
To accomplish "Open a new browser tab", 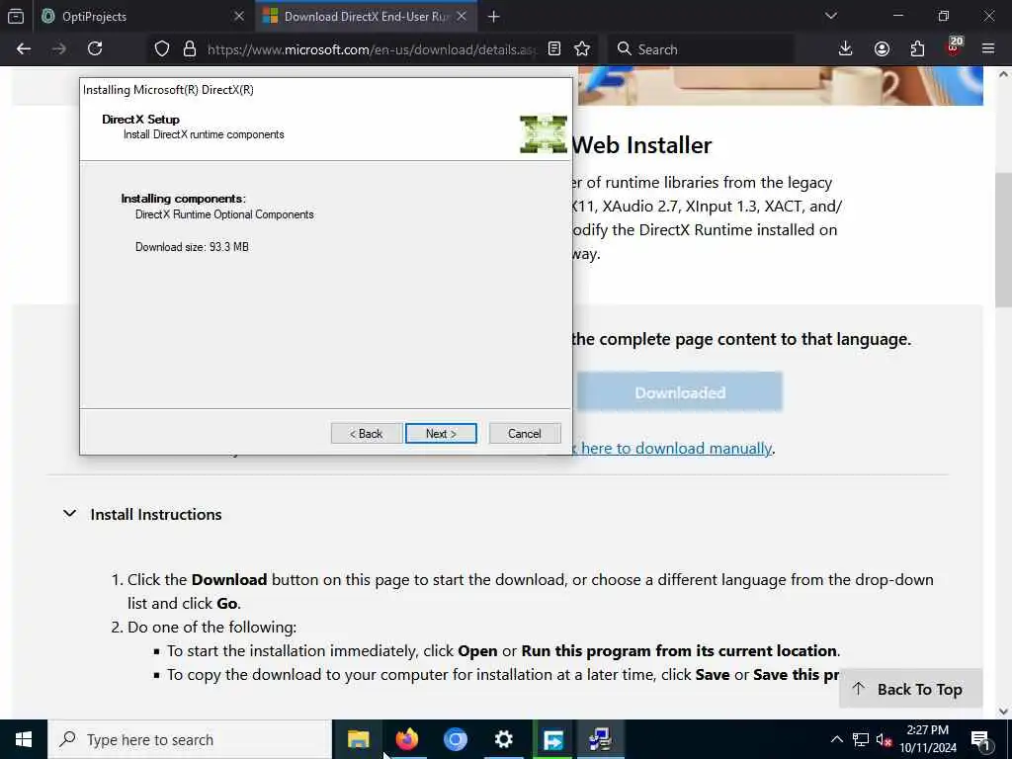I will pyautogui.click(x=494, y=17).
